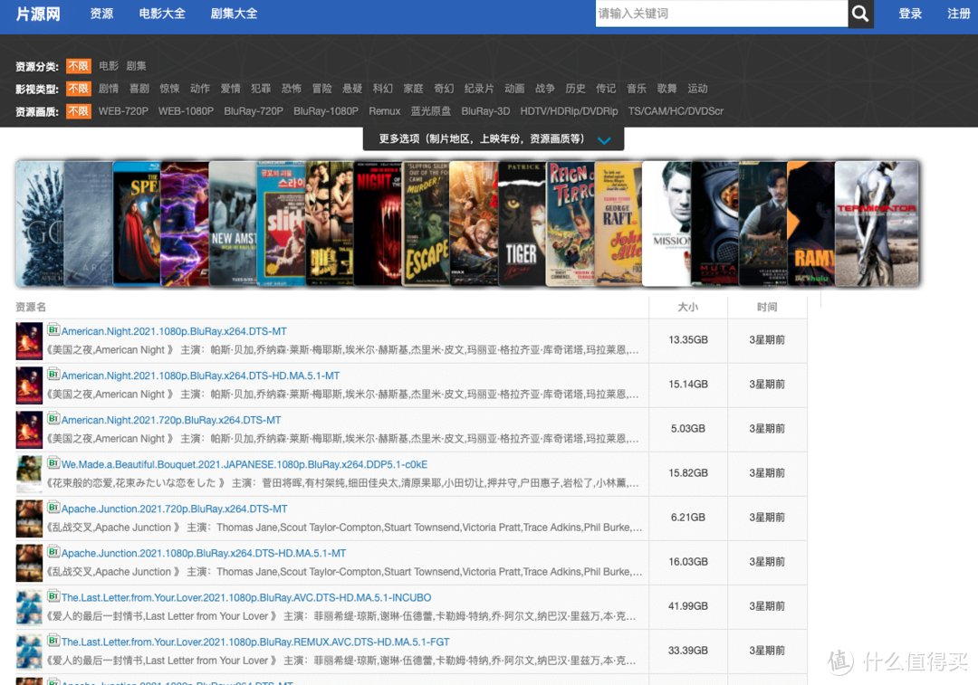Filter genre by 喜剧

coord(139,89)
